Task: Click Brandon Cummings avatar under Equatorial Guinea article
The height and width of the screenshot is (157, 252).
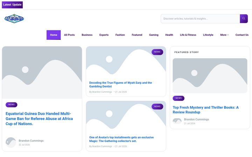Action: (11, 142)
